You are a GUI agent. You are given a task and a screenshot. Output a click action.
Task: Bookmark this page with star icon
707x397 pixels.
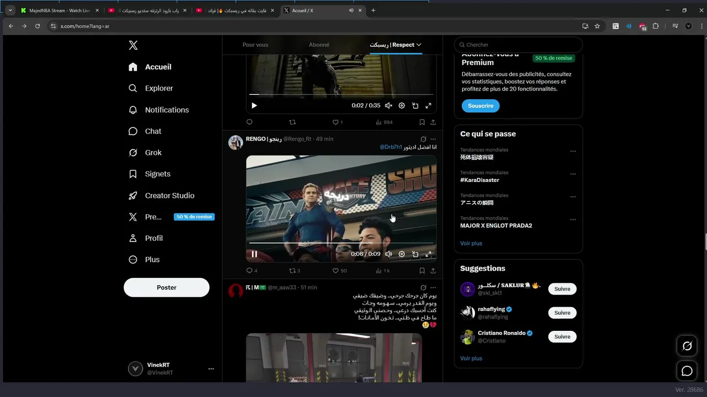[x=597, y=26]
